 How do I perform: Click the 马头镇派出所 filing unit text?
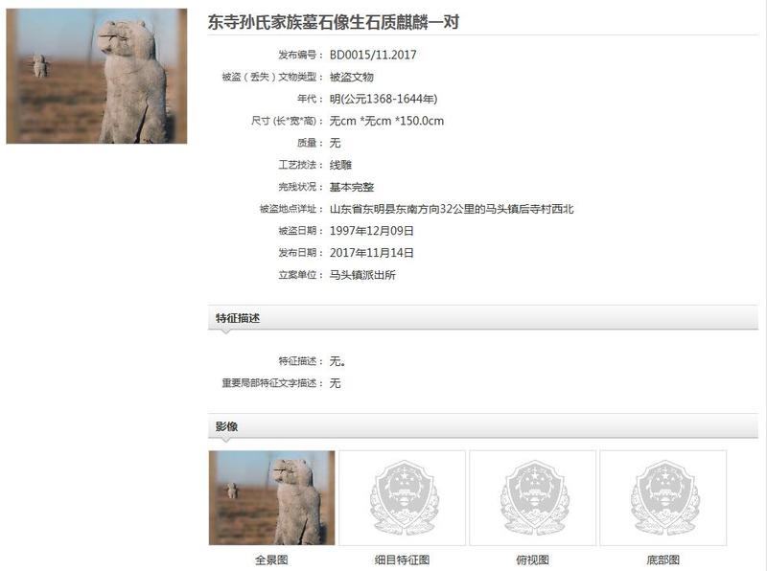click(x=362, y=275)
